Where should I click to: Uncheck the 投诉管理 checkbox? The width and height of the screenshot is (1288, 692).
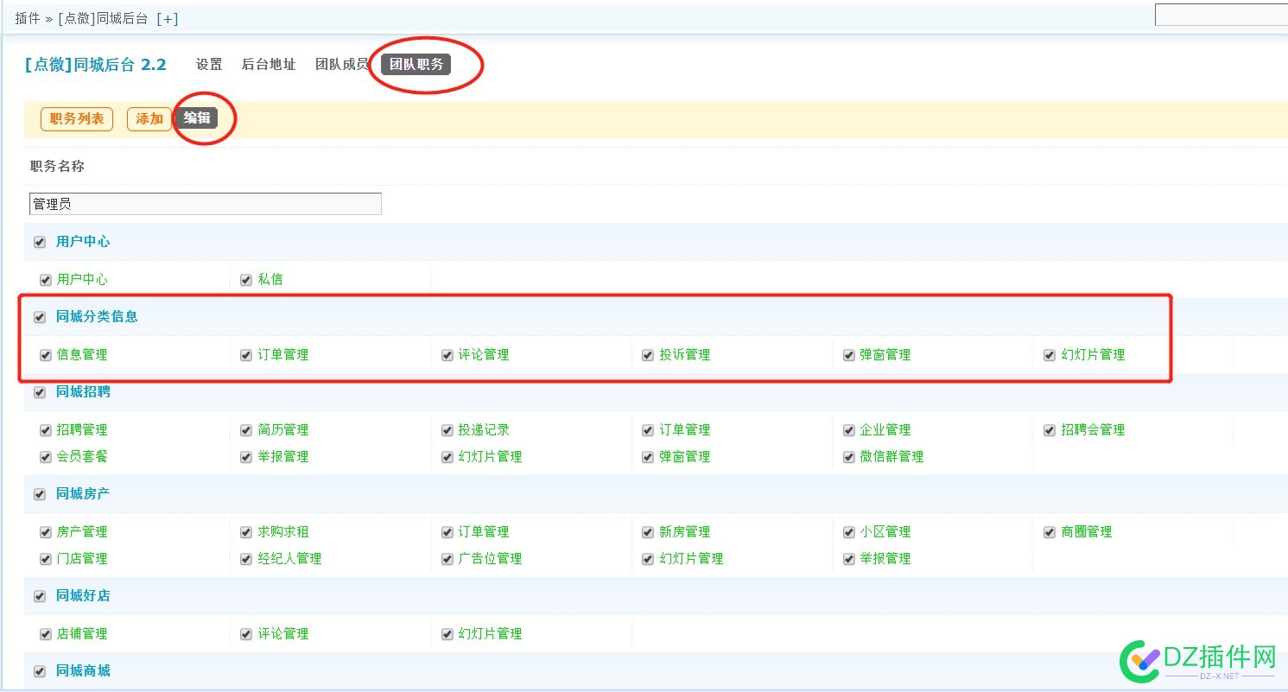tap(648, 355)
